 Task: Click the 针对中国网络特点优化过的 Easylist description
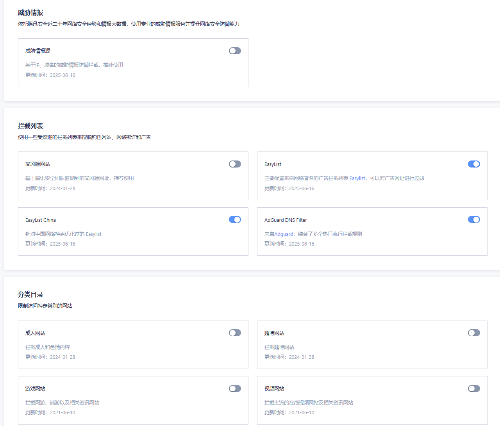[63, 234]
